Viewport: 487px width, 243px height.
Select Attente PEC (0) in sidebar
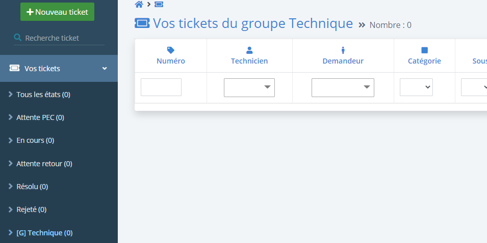point(40,117)
